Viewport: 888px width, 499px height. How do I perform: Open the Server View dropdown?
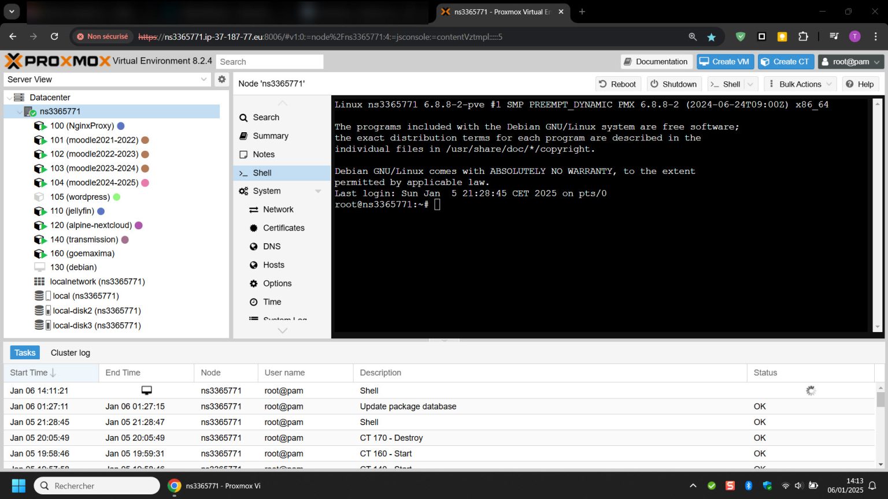(108, 80)
